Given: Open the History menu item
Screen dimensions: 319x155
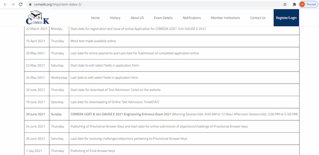Looking at the screenshot, I should (x=115, y=18).
